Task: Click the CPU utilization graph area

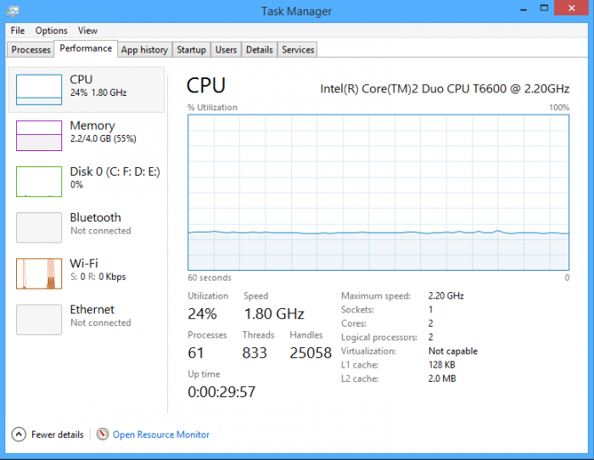Action: (378, 192)
